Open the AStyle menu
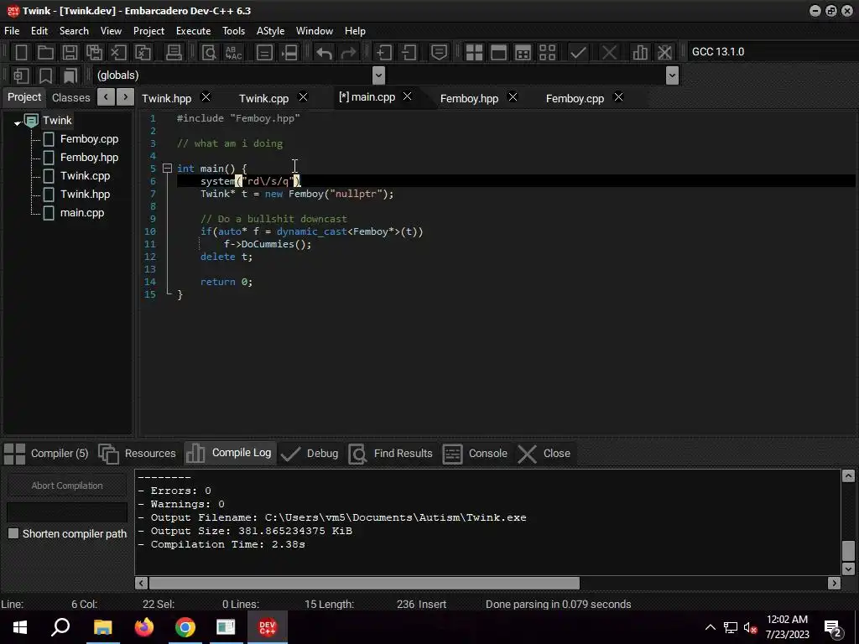Viewport: 859px width, 644px height. point(270,31)
